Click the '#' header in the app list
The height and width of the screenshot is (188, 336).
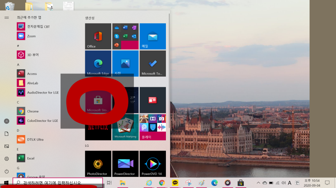(18, 46)
